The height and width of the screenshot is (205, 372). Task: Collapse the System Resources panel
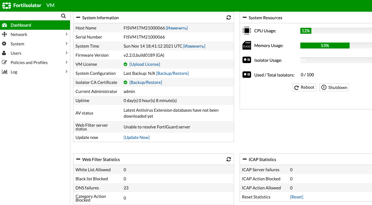click(x=245, y=18)
